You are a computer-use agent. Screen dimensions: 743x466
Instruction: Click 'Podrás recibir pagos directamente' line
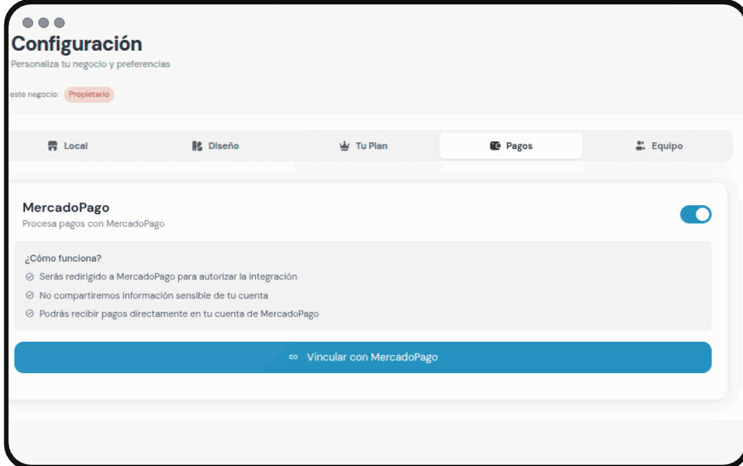click(x=179, y=314)
